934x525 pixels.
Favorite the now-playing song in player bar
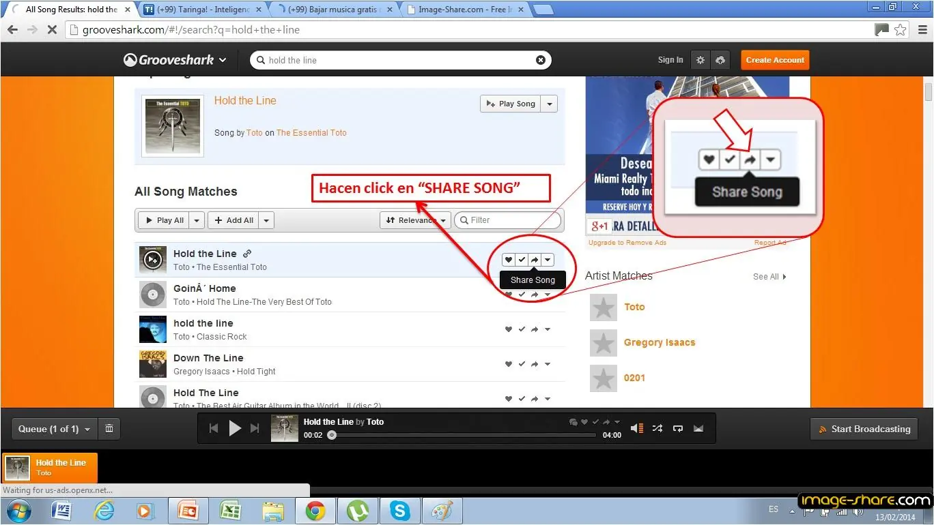(x=584, y=422)
